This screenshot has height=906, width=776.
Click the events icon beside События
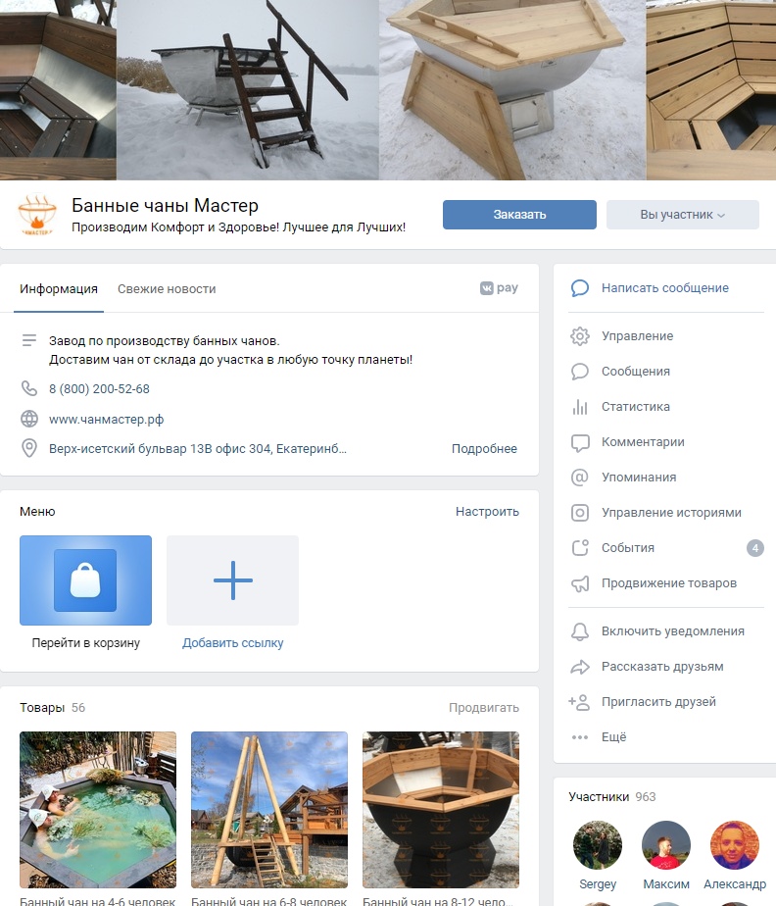coord(580,547)
